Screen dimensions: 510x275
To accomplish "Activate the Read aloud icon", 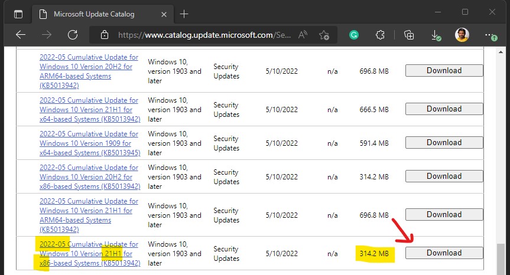I will [x=303, y=35].
